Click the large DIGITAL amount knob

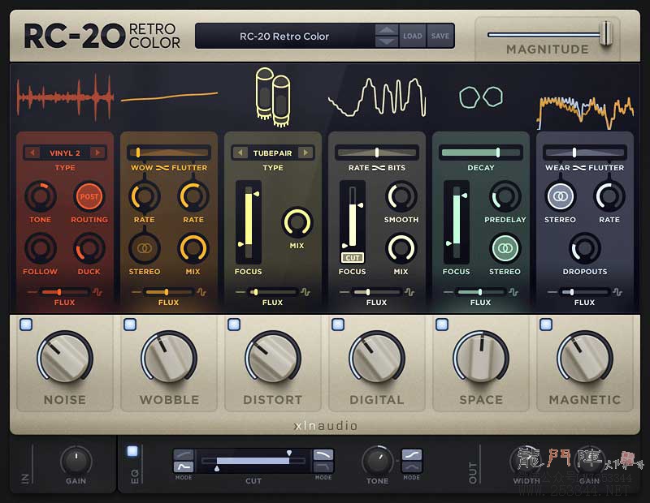(x=377, y=357)
